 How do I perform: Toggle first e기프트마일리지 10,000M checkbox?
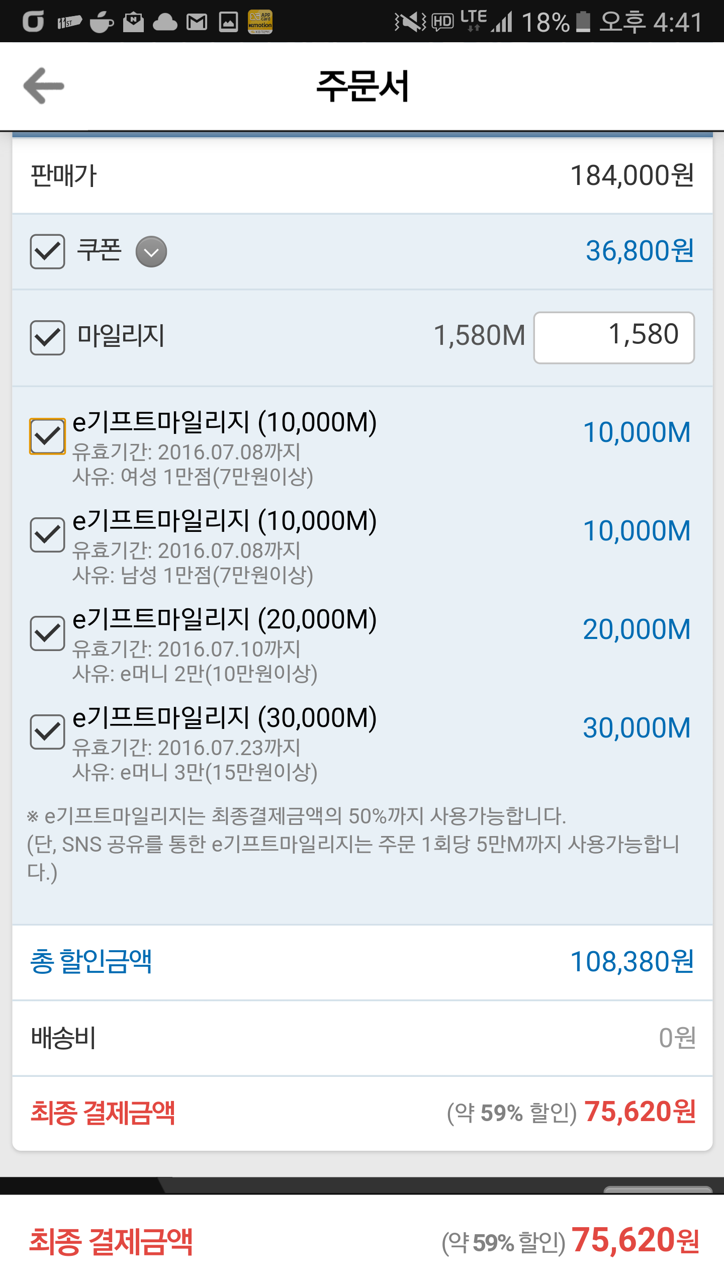pyautogui.click(x=47, y=436)
